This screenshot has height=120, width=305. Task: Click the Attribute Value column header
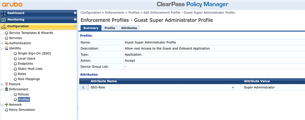click(257, 81)
